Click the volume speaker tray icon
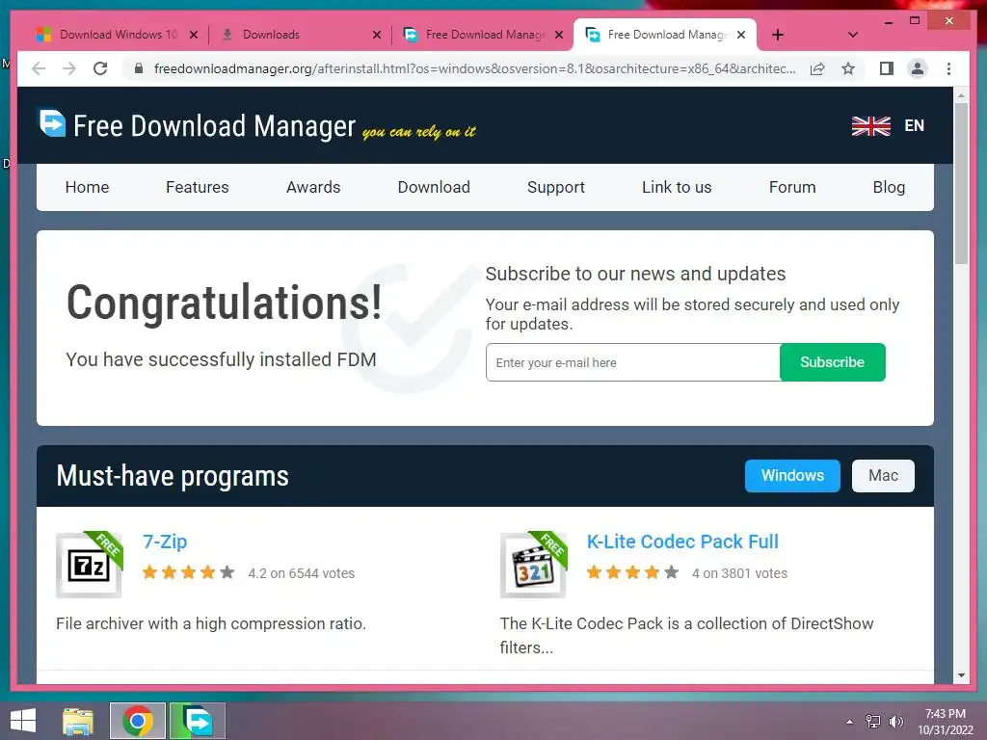Viewport: 987px width, 740px height. click(895, 722)
